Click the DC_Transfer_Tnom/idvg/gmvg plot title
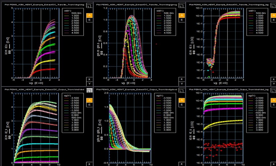This screenshot has height=166, width=276. click(137, 5)
